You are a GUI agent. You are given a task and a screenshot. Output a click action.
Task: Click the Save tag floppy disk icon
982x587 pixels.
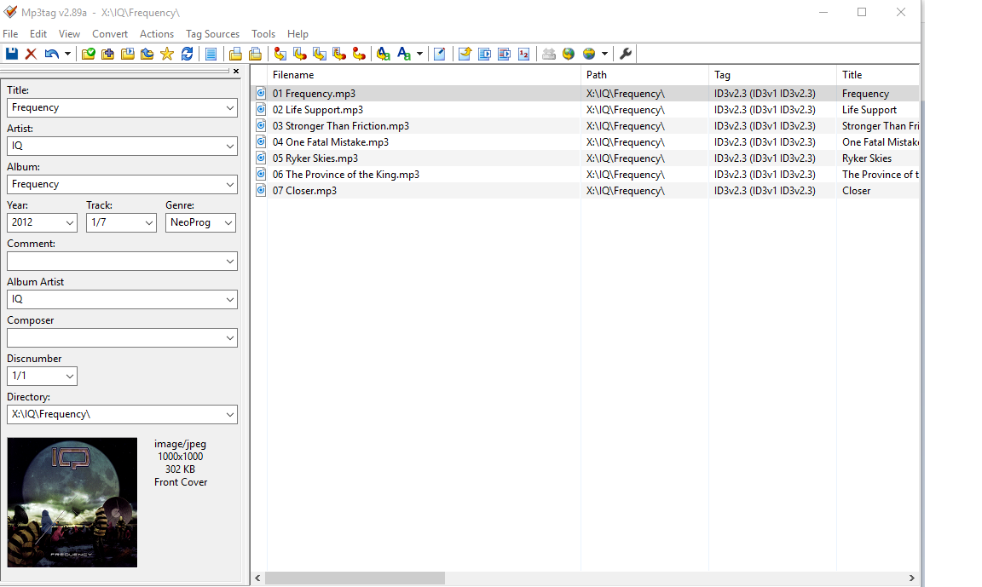12,54
